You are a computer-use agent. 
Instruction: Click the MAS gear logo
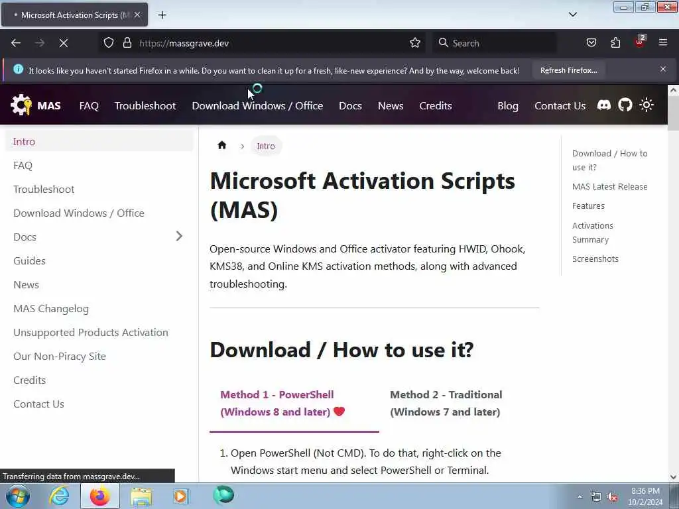(21, 105)
